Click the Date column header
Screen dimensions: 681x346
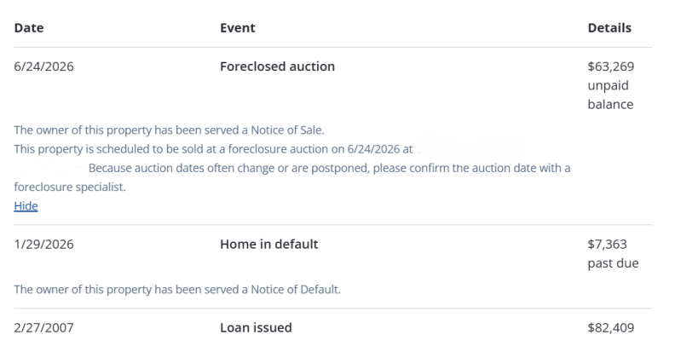click(29, 28)
